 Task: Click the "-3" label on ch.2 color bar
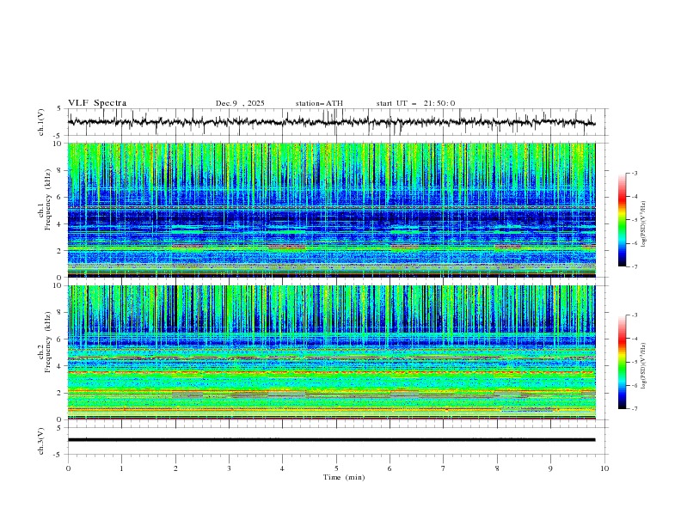pyautogui.click(x=634, y=315)
